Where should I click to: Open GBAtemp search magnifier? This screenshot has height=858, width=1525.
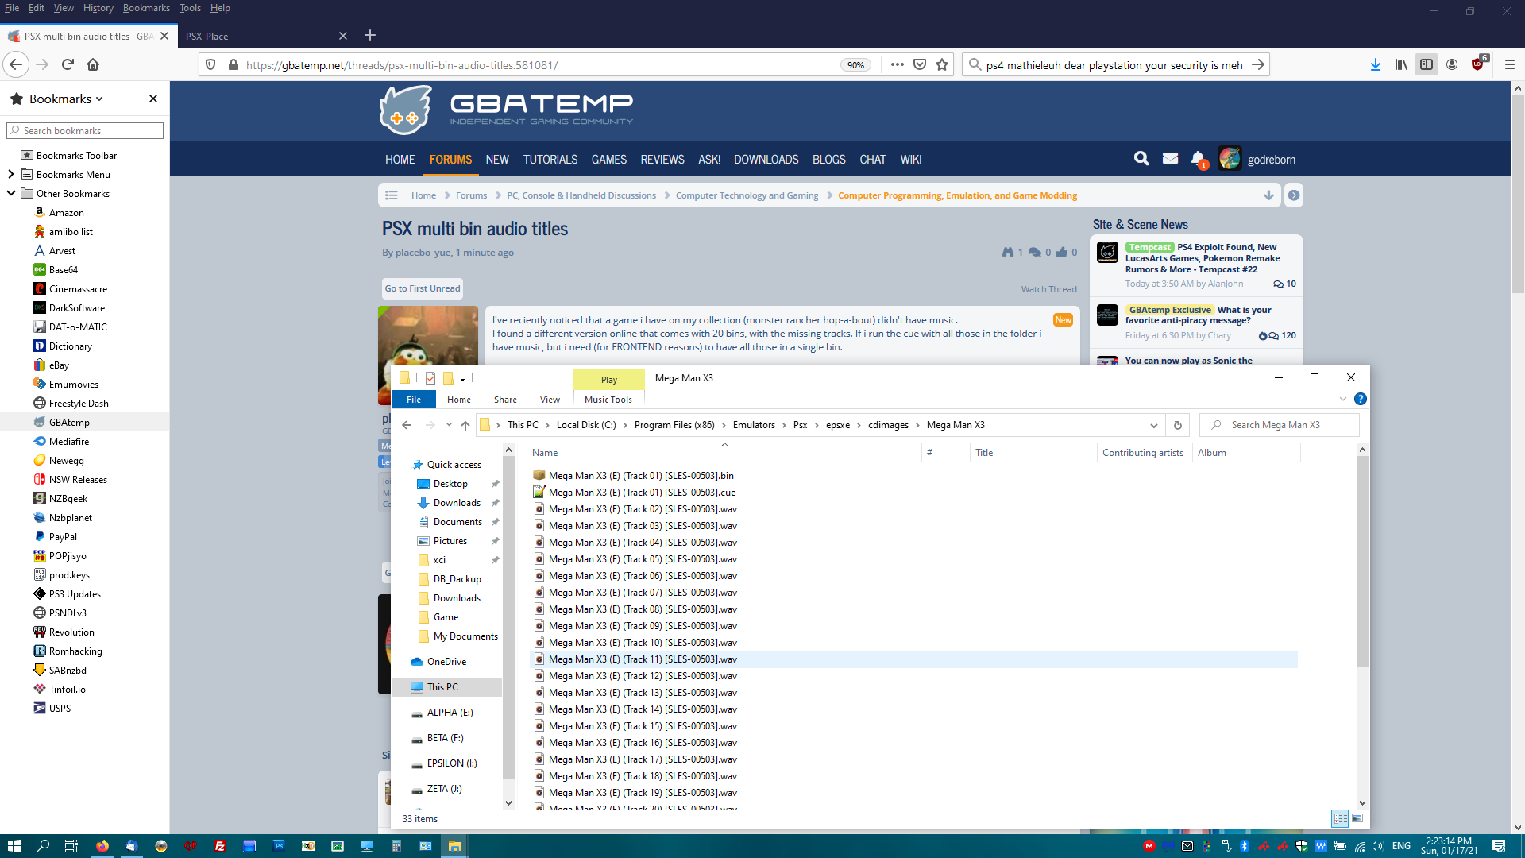coord(1141,159)
